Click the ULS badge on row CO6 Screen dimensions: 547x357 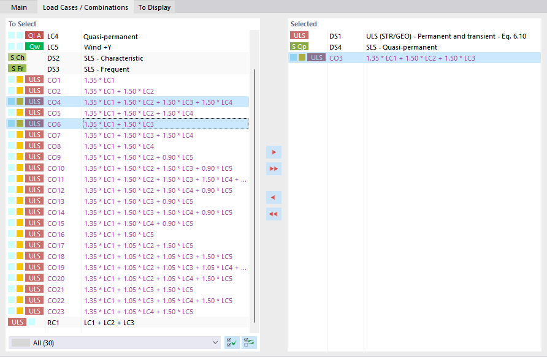click(x=34, y=123)
